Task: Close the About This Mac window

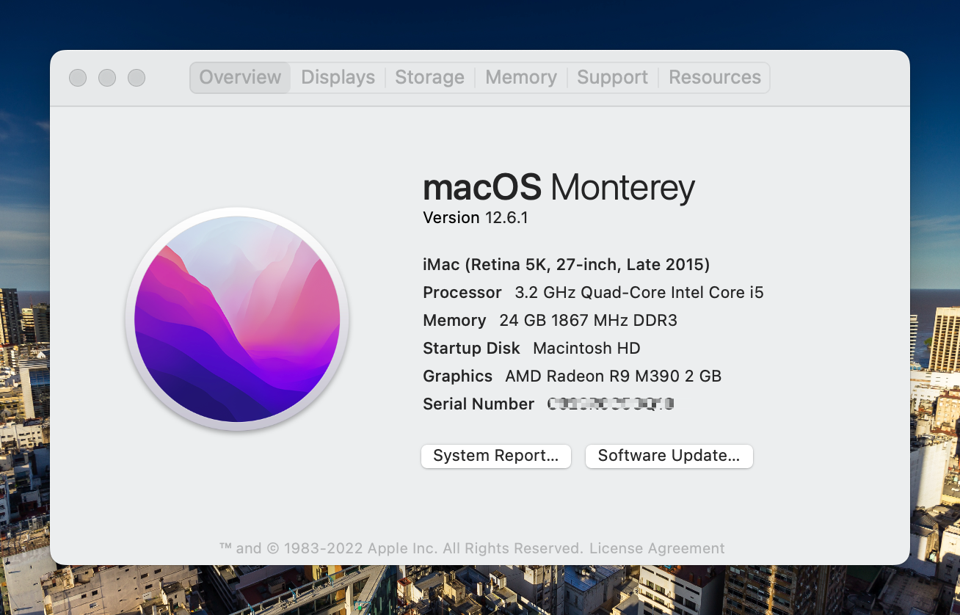Action: coord(78,78)
